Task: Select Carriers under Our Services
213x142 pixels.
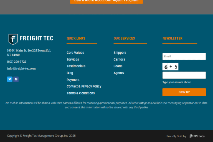Action: [x=119, y=59]
